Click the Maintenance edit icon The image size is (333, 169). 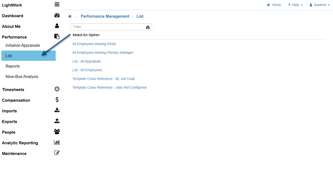coord(57,153)
